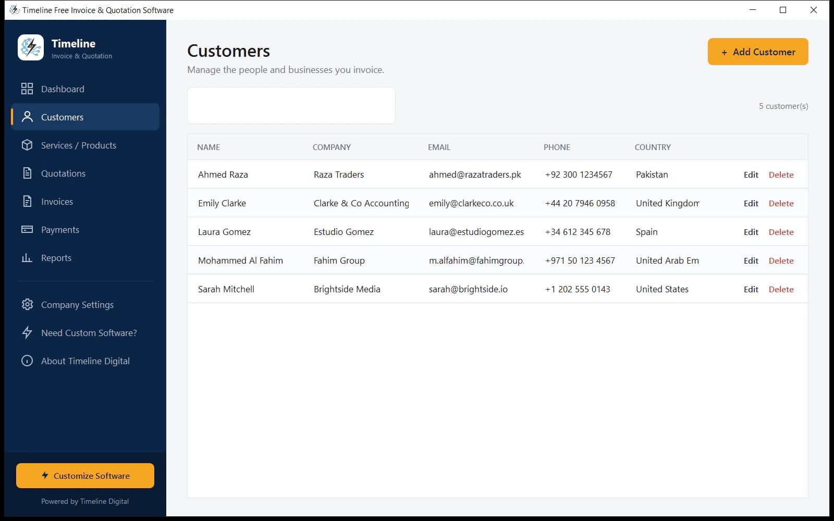Viewport: 834px width, 521px height.
Task: Click email emily@clarkeco.co.uk
Action: (x=471, y=203)
